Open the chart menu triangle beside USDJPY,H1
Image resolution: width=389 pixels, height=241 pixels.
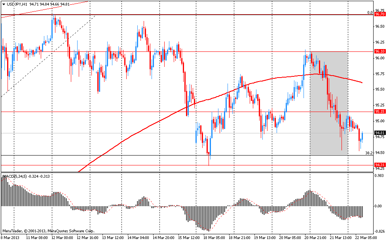4,4
